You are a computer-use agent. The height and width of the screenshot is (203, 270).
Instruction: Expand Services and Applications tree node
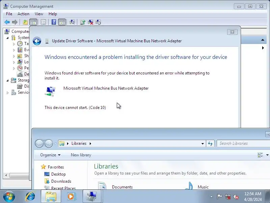pyautogui.click(x=7, y=92)
